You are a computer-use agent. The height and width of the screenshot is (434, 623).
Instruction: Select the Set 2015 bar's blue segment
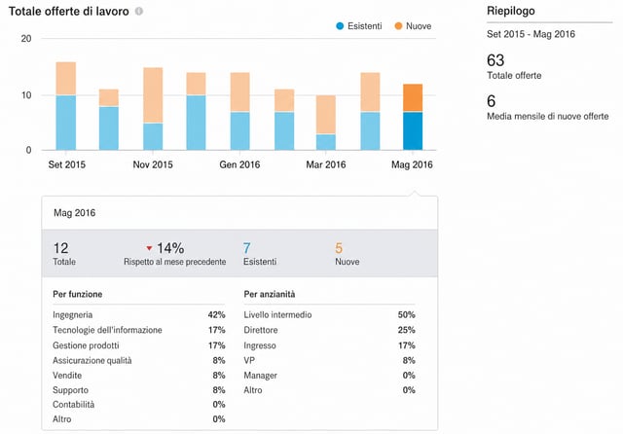[x=66, y=123]
